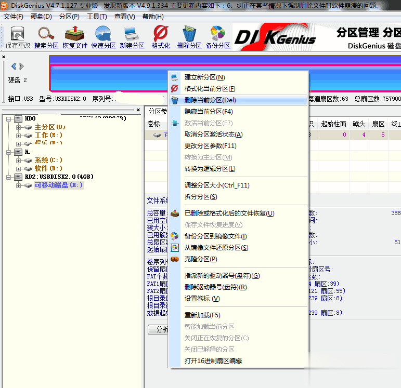Expand the 软件(D:) tree node

pos(18,169)
